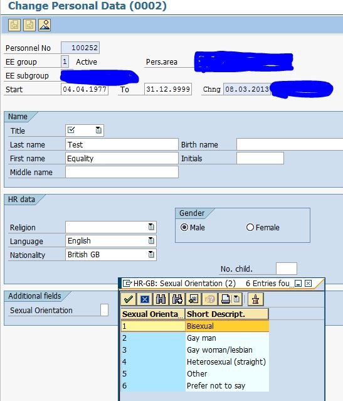The image size is (343, 401).
Task: Cancel the popup with blue X icon
Action: pos(145,299)
